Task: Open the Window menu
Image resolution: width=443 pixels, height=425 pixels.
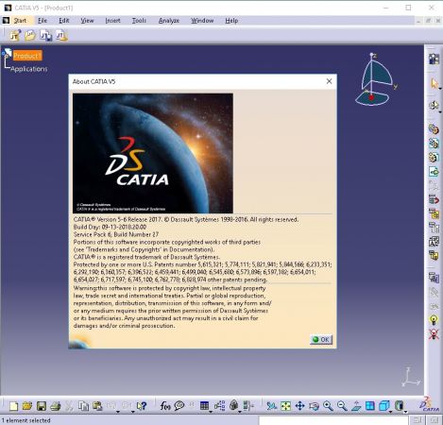Action: 202,21
